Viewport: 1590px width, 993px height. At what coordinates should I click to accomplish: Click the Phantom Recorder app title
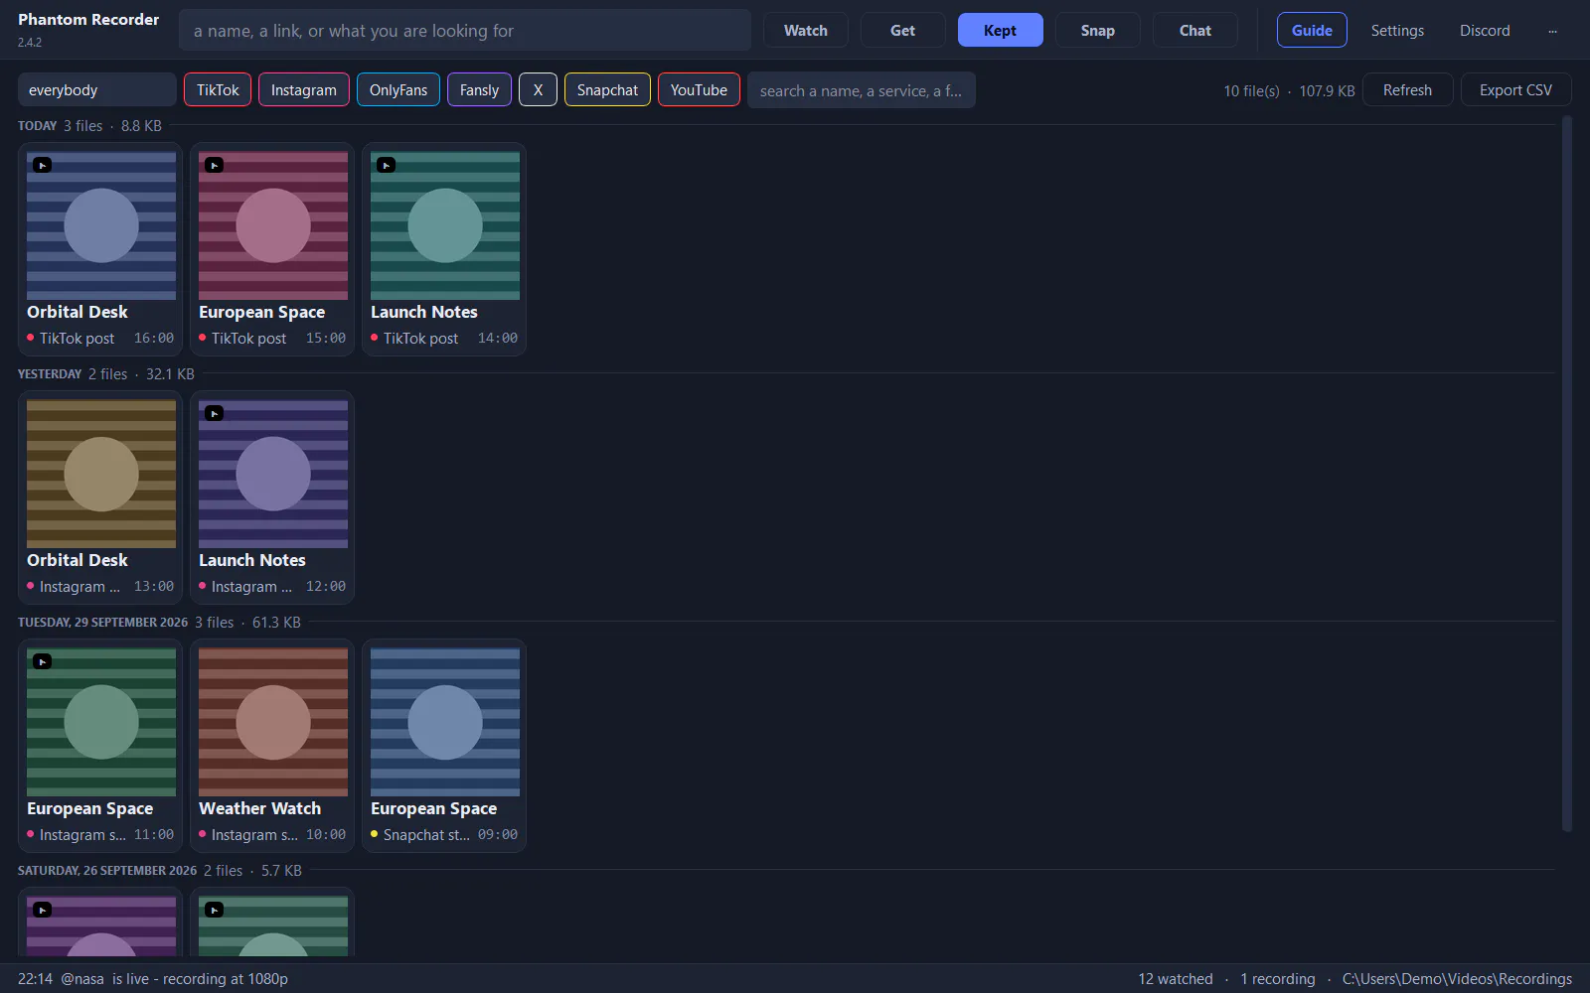click(88, 20)
